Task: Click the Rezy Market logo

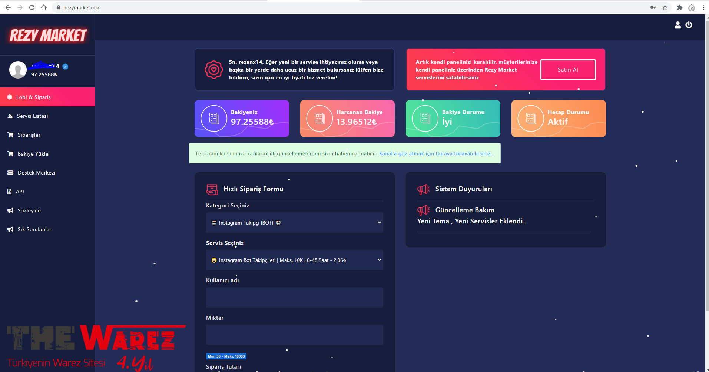Action: [48, 36]
